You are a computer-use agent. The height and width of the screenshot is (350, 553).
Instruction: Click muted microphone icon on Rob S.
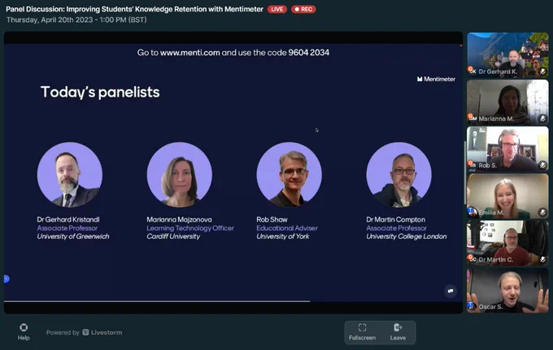point(542,166)
